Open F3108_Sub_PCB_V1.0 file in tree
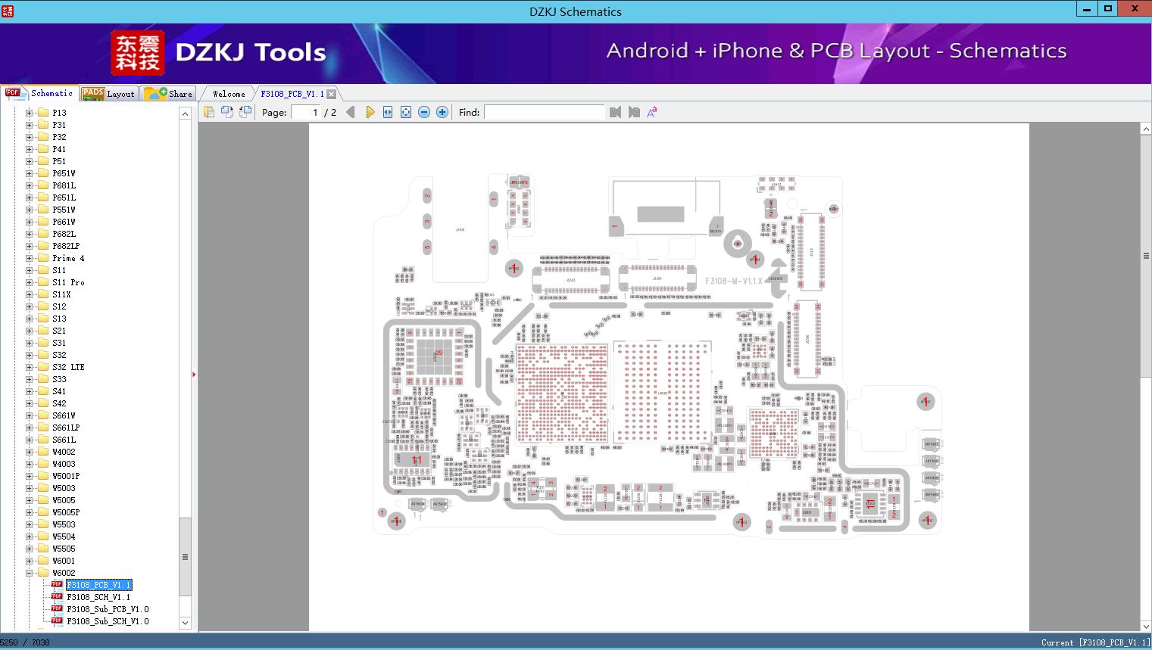Viewport: 1152px width, 650px height. click(107, 609)
